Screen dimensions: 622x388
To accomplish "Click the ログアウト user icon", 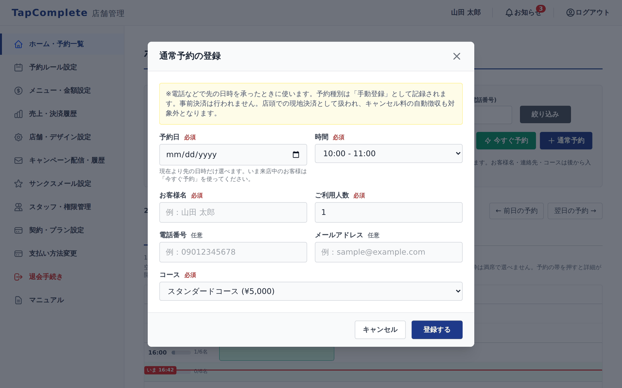I will point(570,13).
